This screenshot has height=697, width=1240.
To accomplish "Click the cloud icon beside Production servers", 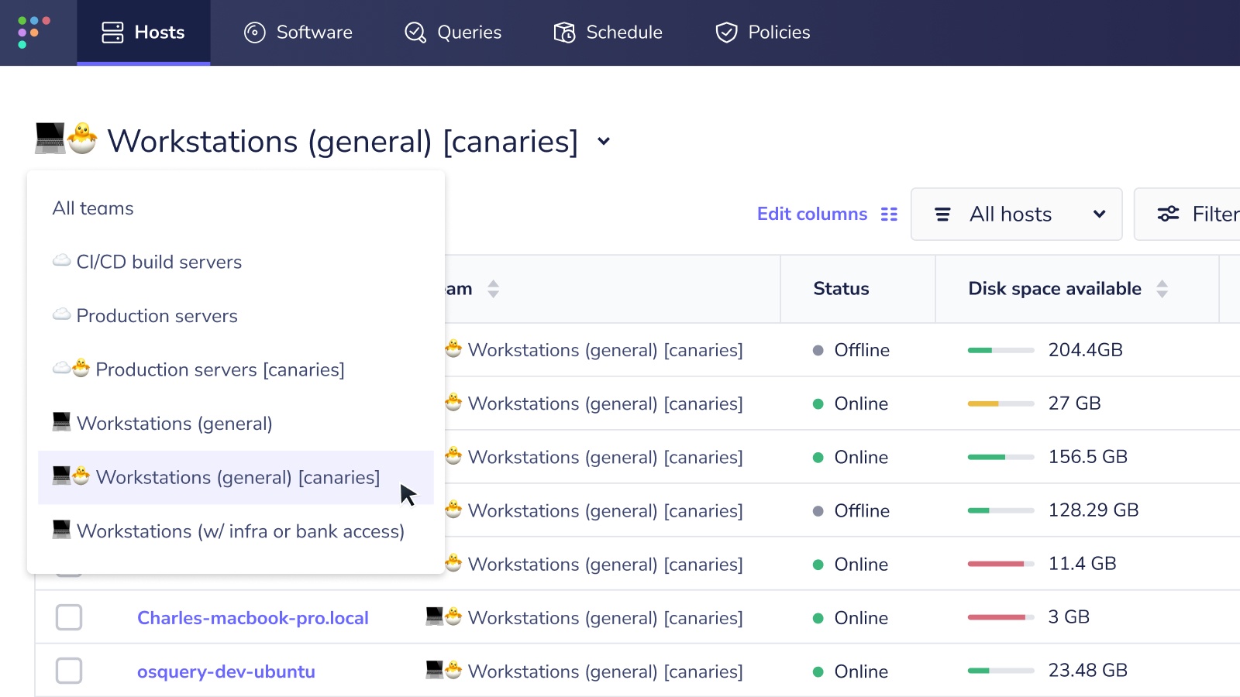I will coord(61,314).
